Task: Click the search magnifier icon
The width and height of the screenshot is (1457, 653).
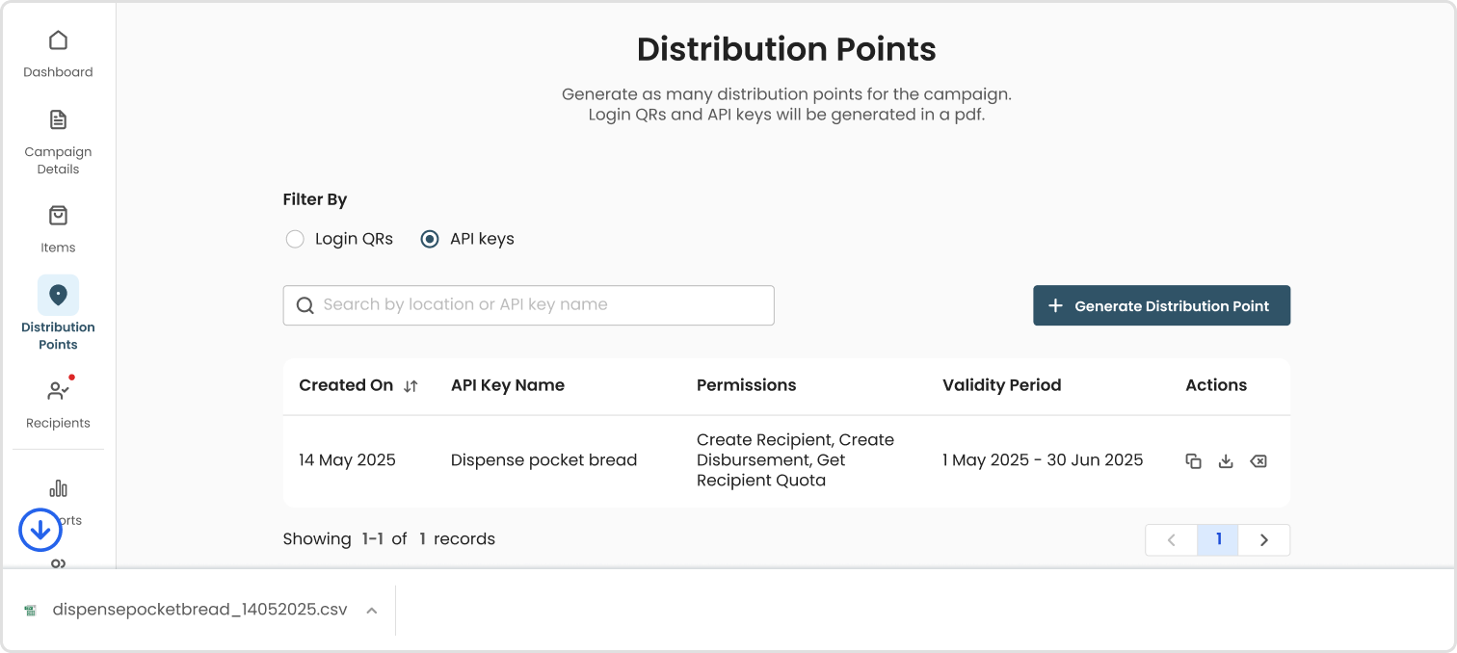Action: (305, 305)
